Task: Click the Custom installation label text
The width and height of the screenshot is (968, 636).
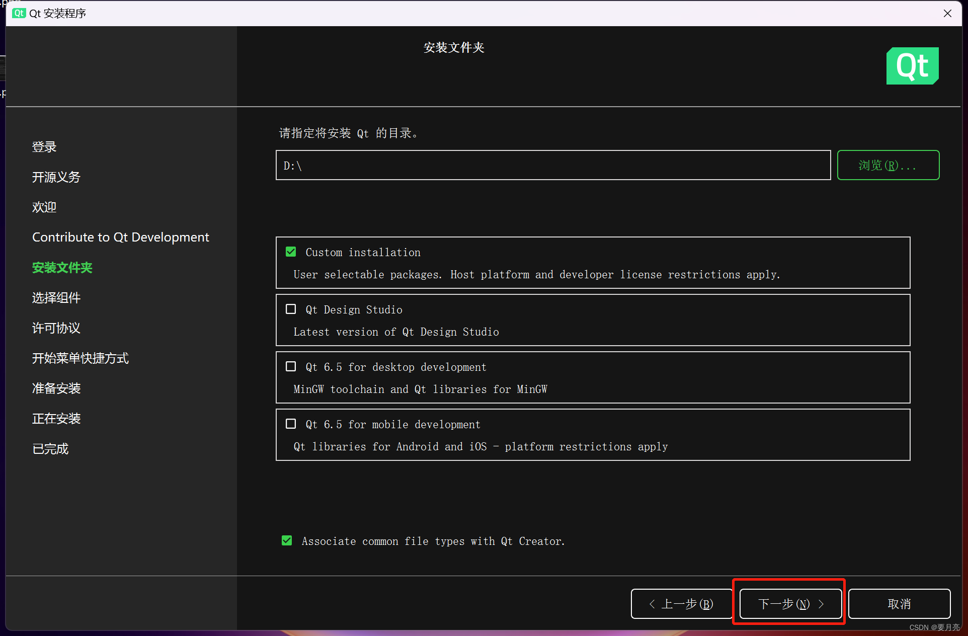Action: [363, 253]
